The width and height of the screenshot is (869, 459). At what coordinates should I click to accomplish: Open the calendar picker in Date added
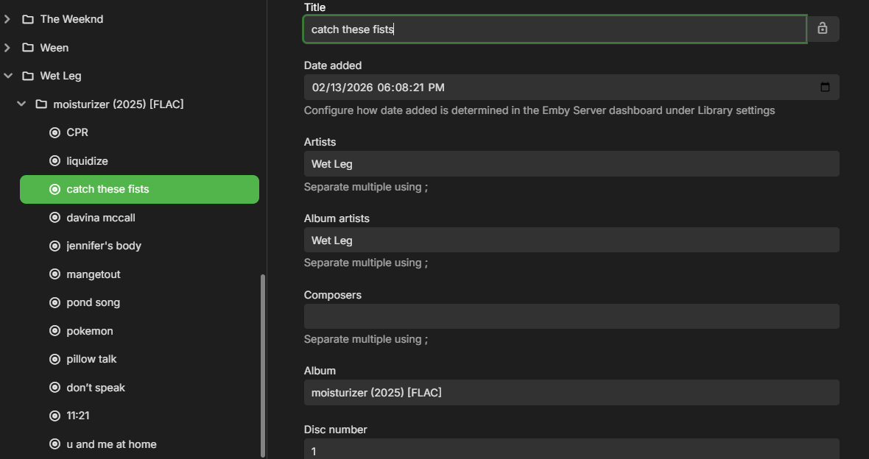pos(825,88)
